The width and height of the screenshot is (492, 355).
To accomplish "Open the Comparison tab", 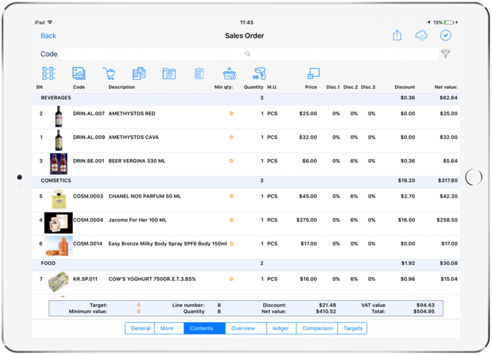I will point(317,328).
